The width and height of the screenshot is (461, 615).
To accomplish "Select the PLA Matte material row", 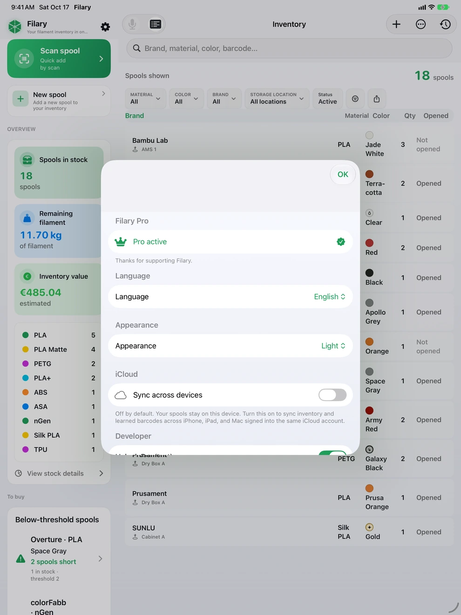I will [x=59, y=349].
